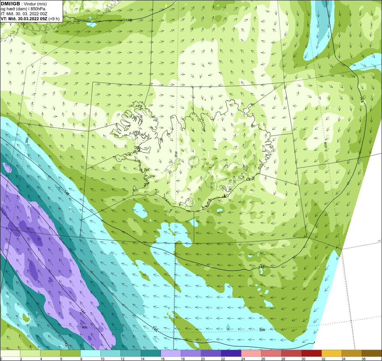Click the lavender 16–18 m/s legend swatch
Image resolution: width=382 pixels, height=361 pixels.
(x=171, y=353)
